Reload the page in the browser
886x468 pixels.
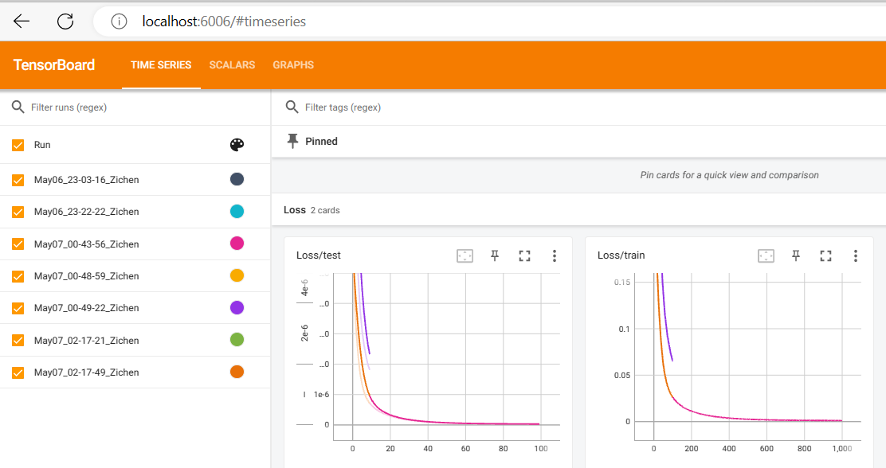click(x=65, y=21)
